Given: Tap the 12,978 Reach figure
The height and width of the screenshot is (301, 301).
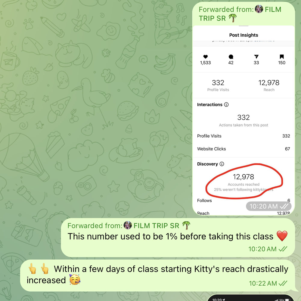Looking at the screenshot, I should 269,85.
